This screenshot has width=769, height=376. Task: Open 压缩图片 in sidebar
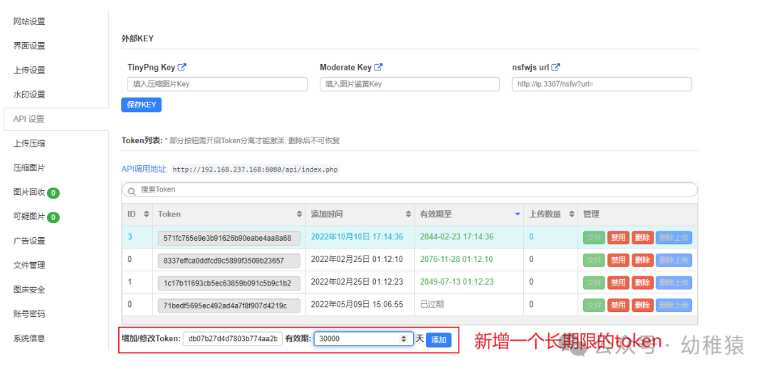(x=29, y=167)
